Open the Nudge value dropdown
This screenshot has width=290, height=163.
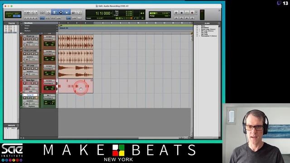[169, 16]
